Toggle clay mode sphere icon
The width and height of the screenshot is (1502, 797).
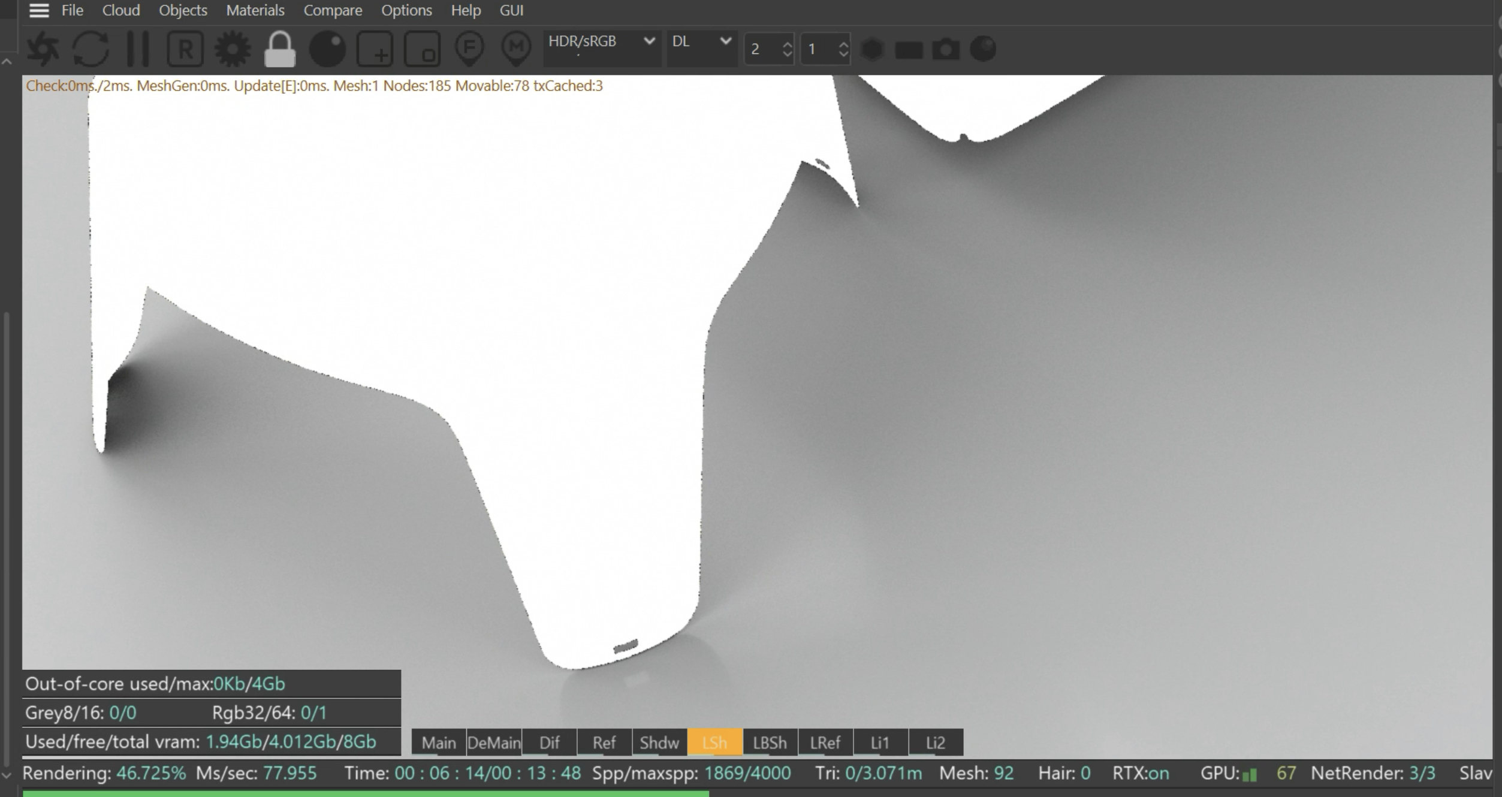coord(327,49)
